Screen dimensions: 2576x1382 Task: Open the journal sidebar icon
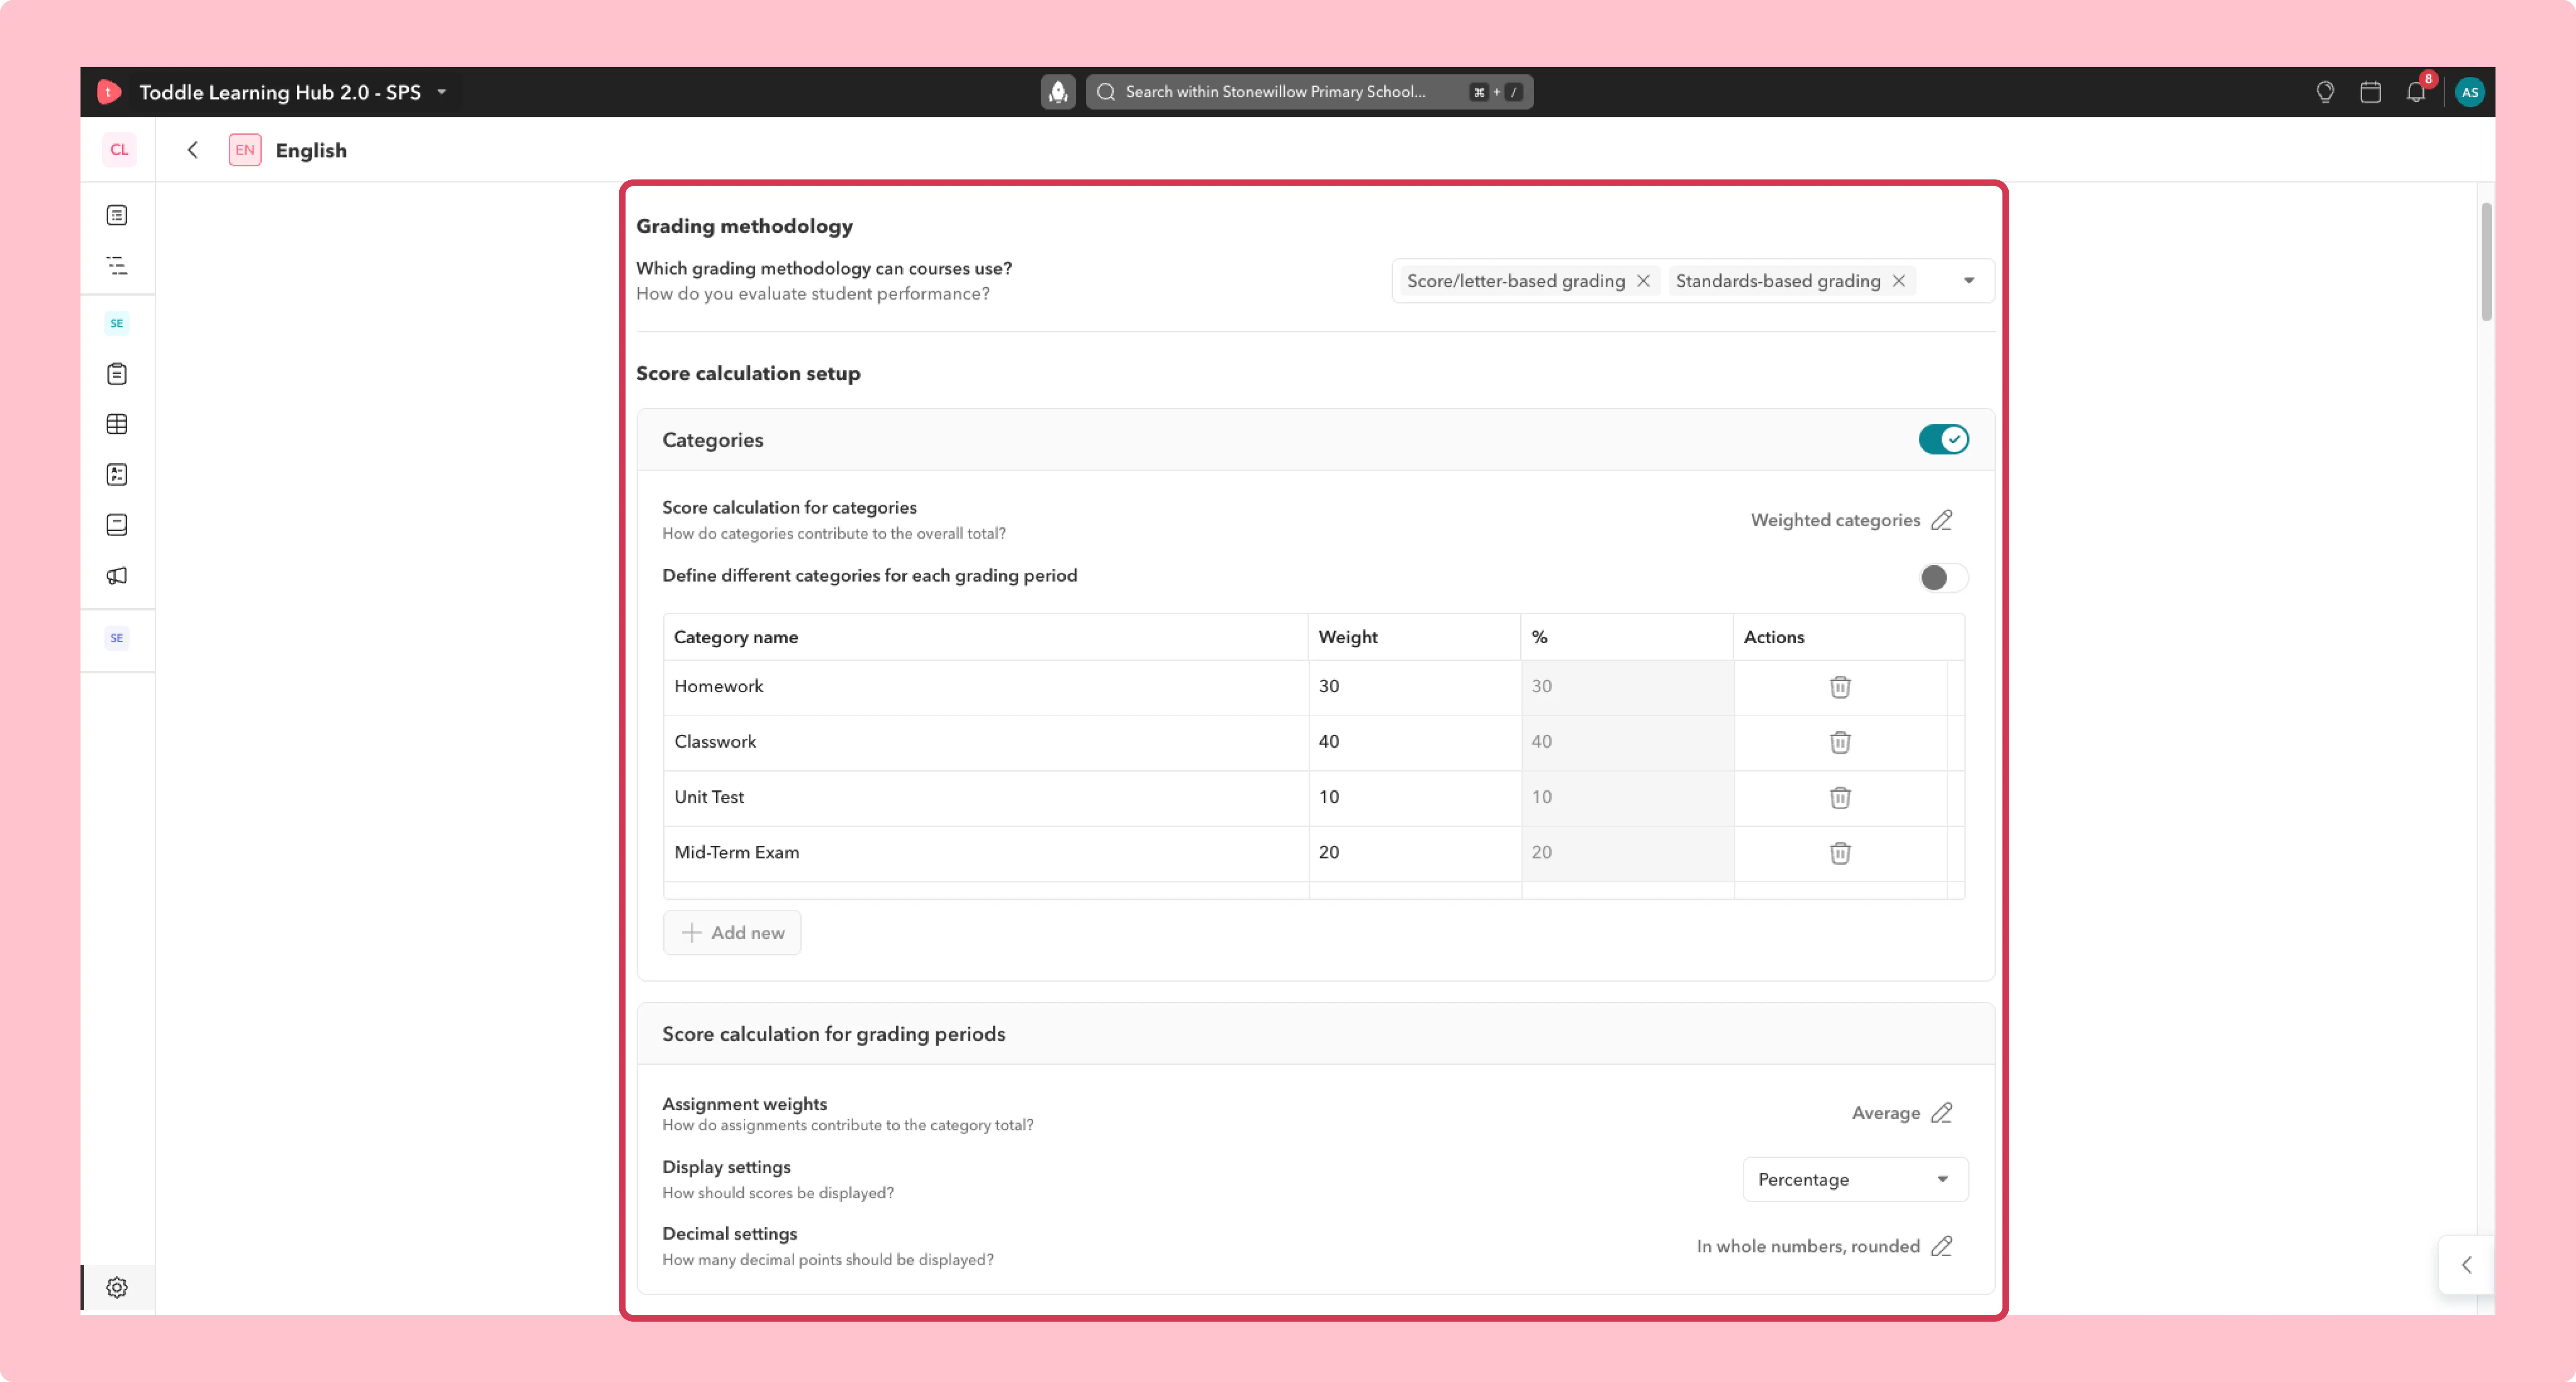tap(117, 525)
